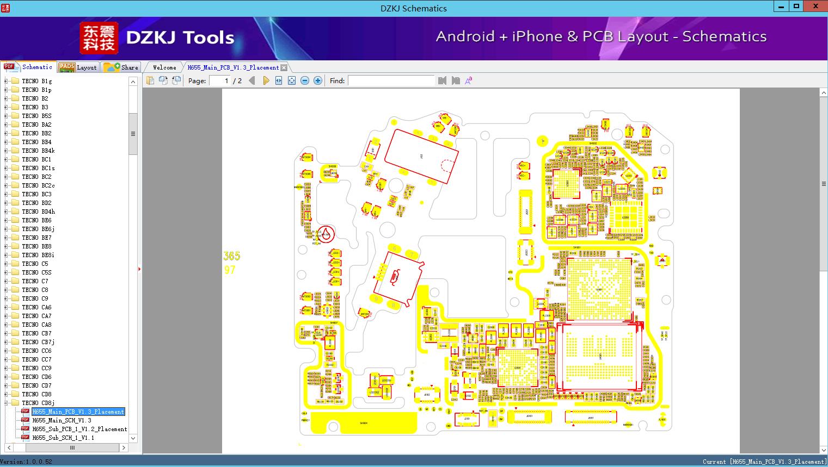Viewport: 828px width, 467px height.
Task: Switch to the Layout tab
Action: click(x=78, y=67)
